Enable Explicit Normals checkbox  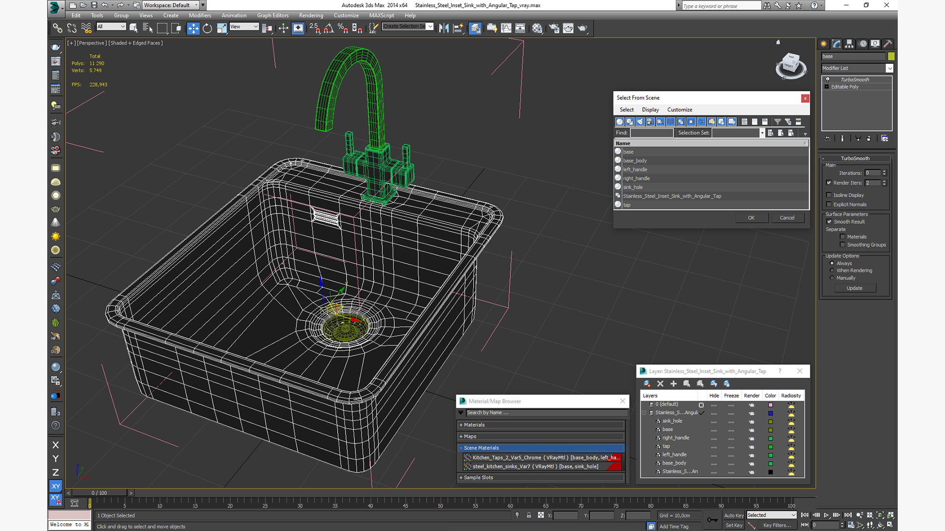coord(829,205)
